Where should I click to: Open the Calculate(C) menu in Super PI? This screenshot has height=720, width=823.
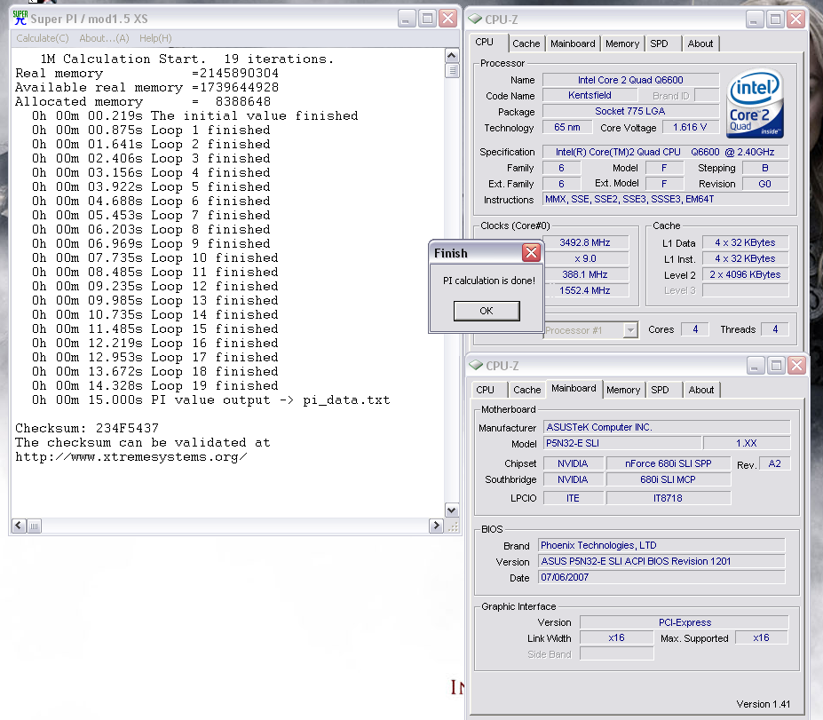click(43, 38)
